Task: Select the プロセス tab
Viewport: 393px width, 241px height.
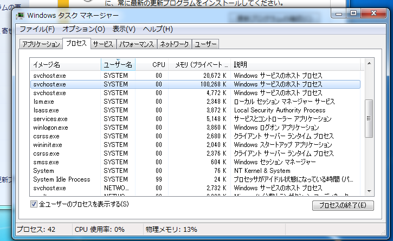Action: (x=76, y=44)
